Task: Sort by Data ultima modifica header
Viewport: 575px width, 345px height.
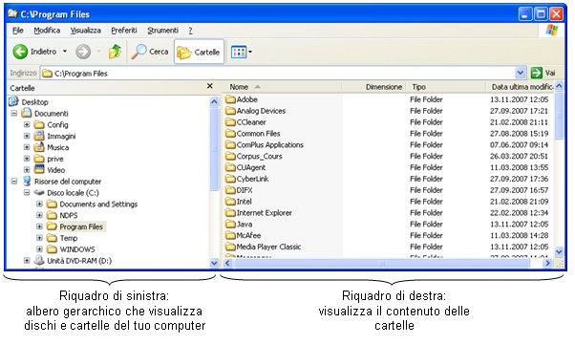Action: 521,87
